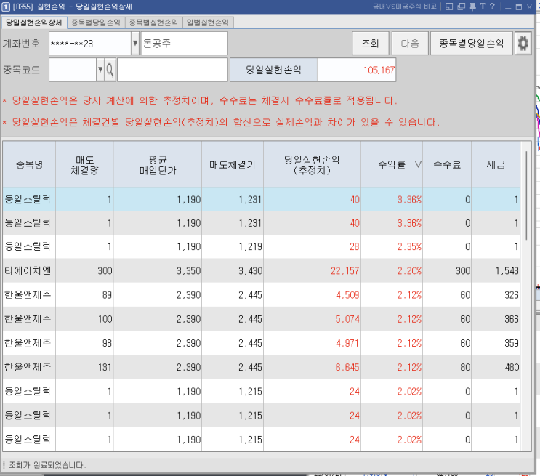Toggle sort arrow on 수익률 column
The image size is (540, 476).
(x=418, y=164)
